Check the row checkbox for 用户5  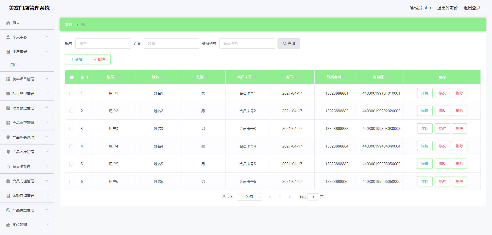pos(71,164)
